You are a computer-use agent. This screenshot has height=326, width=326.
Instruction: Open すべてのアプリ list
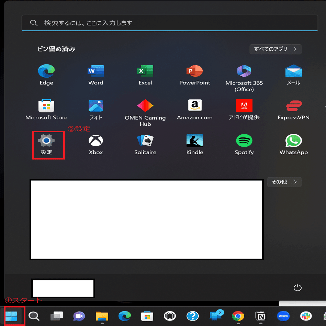click(275, 49)
